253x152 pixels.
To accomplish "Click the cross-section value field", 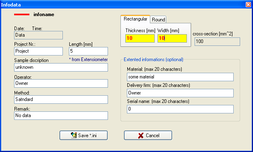I will tap(217, 41).
